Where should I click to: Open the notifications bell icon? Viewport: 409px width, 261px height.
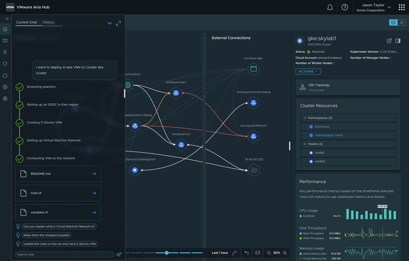pyautogui.click(x=330, y=7)
